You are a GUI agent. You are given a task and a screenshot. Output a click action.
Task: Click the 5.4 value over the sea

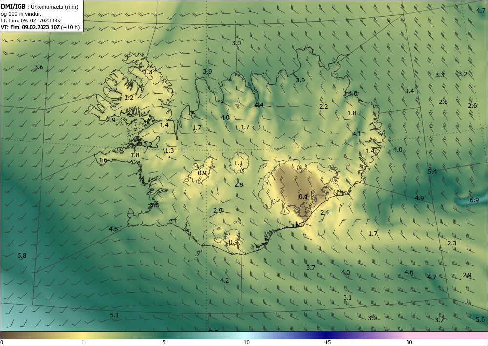click(x=432, y=172)
